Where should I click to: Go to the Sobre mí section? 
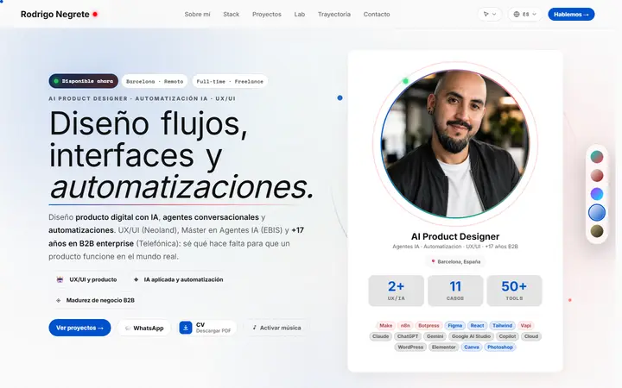coord(197,15)
